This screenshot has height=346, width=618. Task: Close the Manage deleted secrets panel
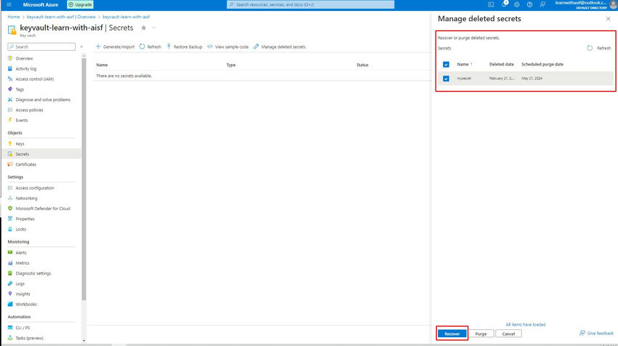click(x=608, y=18)
